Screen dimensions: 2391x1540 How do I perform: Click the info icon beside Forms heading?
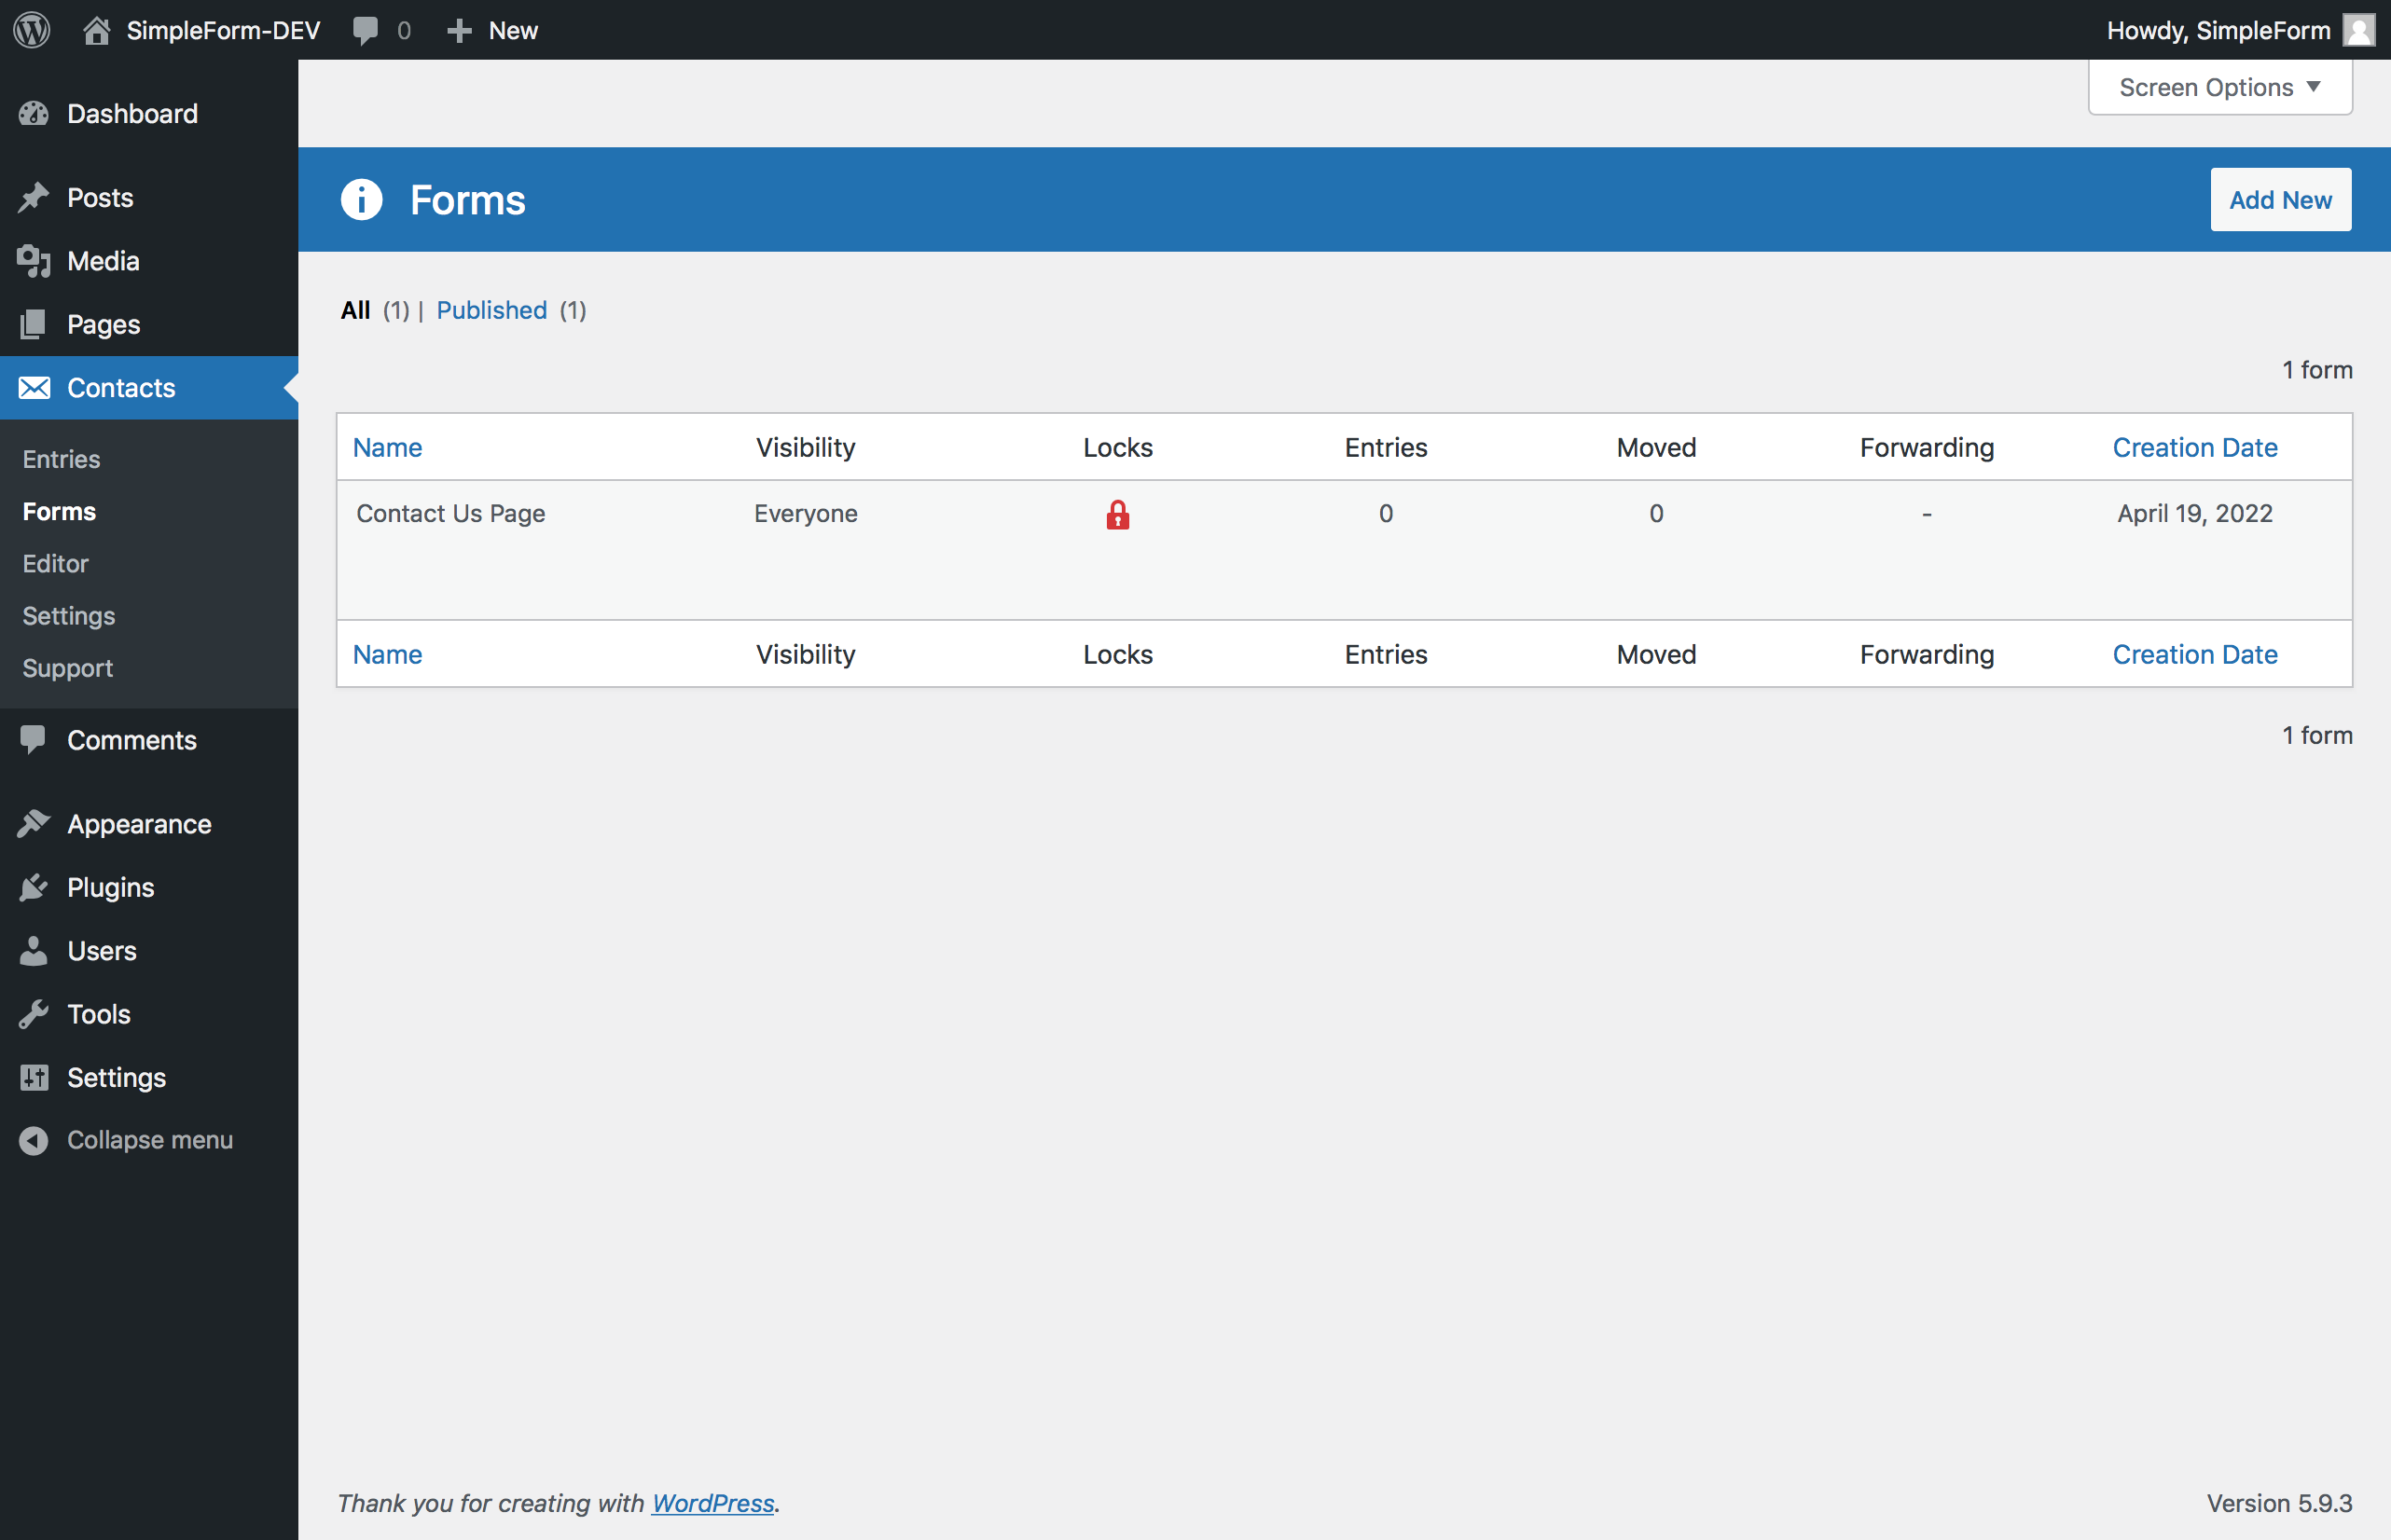(361, 199)
